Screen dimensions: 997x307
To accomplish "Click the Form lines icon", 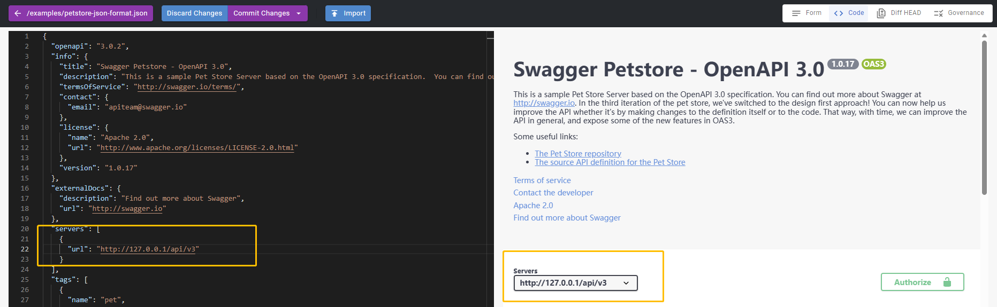I will [x=796, y=13].
